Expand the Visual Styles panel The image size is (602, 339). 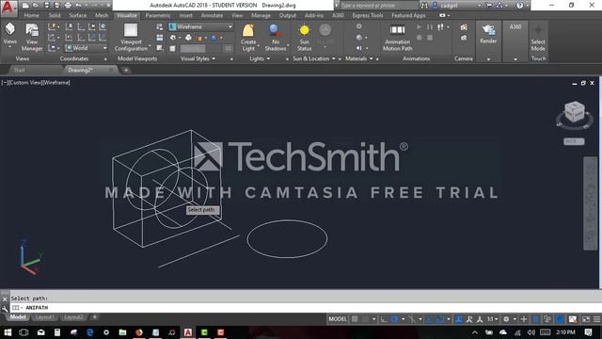tap(198, 58)
